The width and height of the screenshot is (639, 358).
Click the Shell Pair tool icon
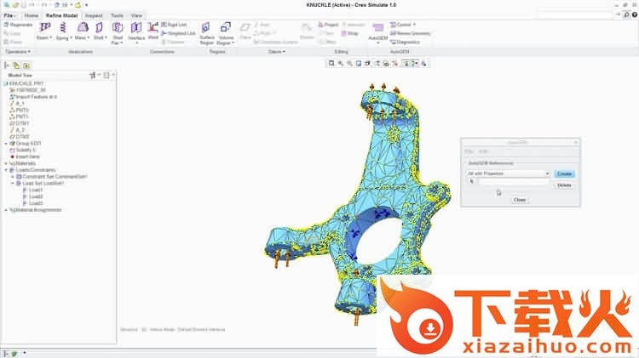pyautogui.click(x=118, y=28)
